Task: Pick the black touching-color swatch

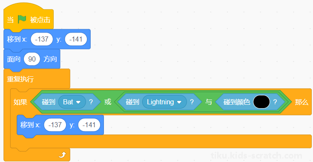Action: (x=261, y=102)
